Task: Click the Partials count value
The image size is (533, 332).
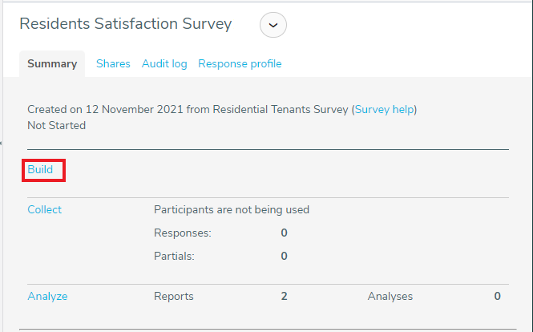Action: pyautogui.click(x=285, y=256)
